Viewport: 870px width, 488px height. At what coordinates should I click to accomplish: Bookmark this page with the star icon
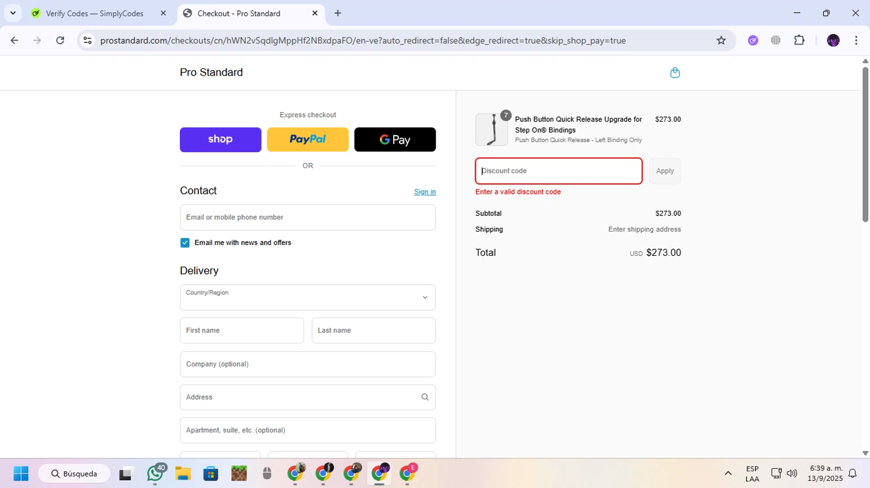click(x=721, y=41)
